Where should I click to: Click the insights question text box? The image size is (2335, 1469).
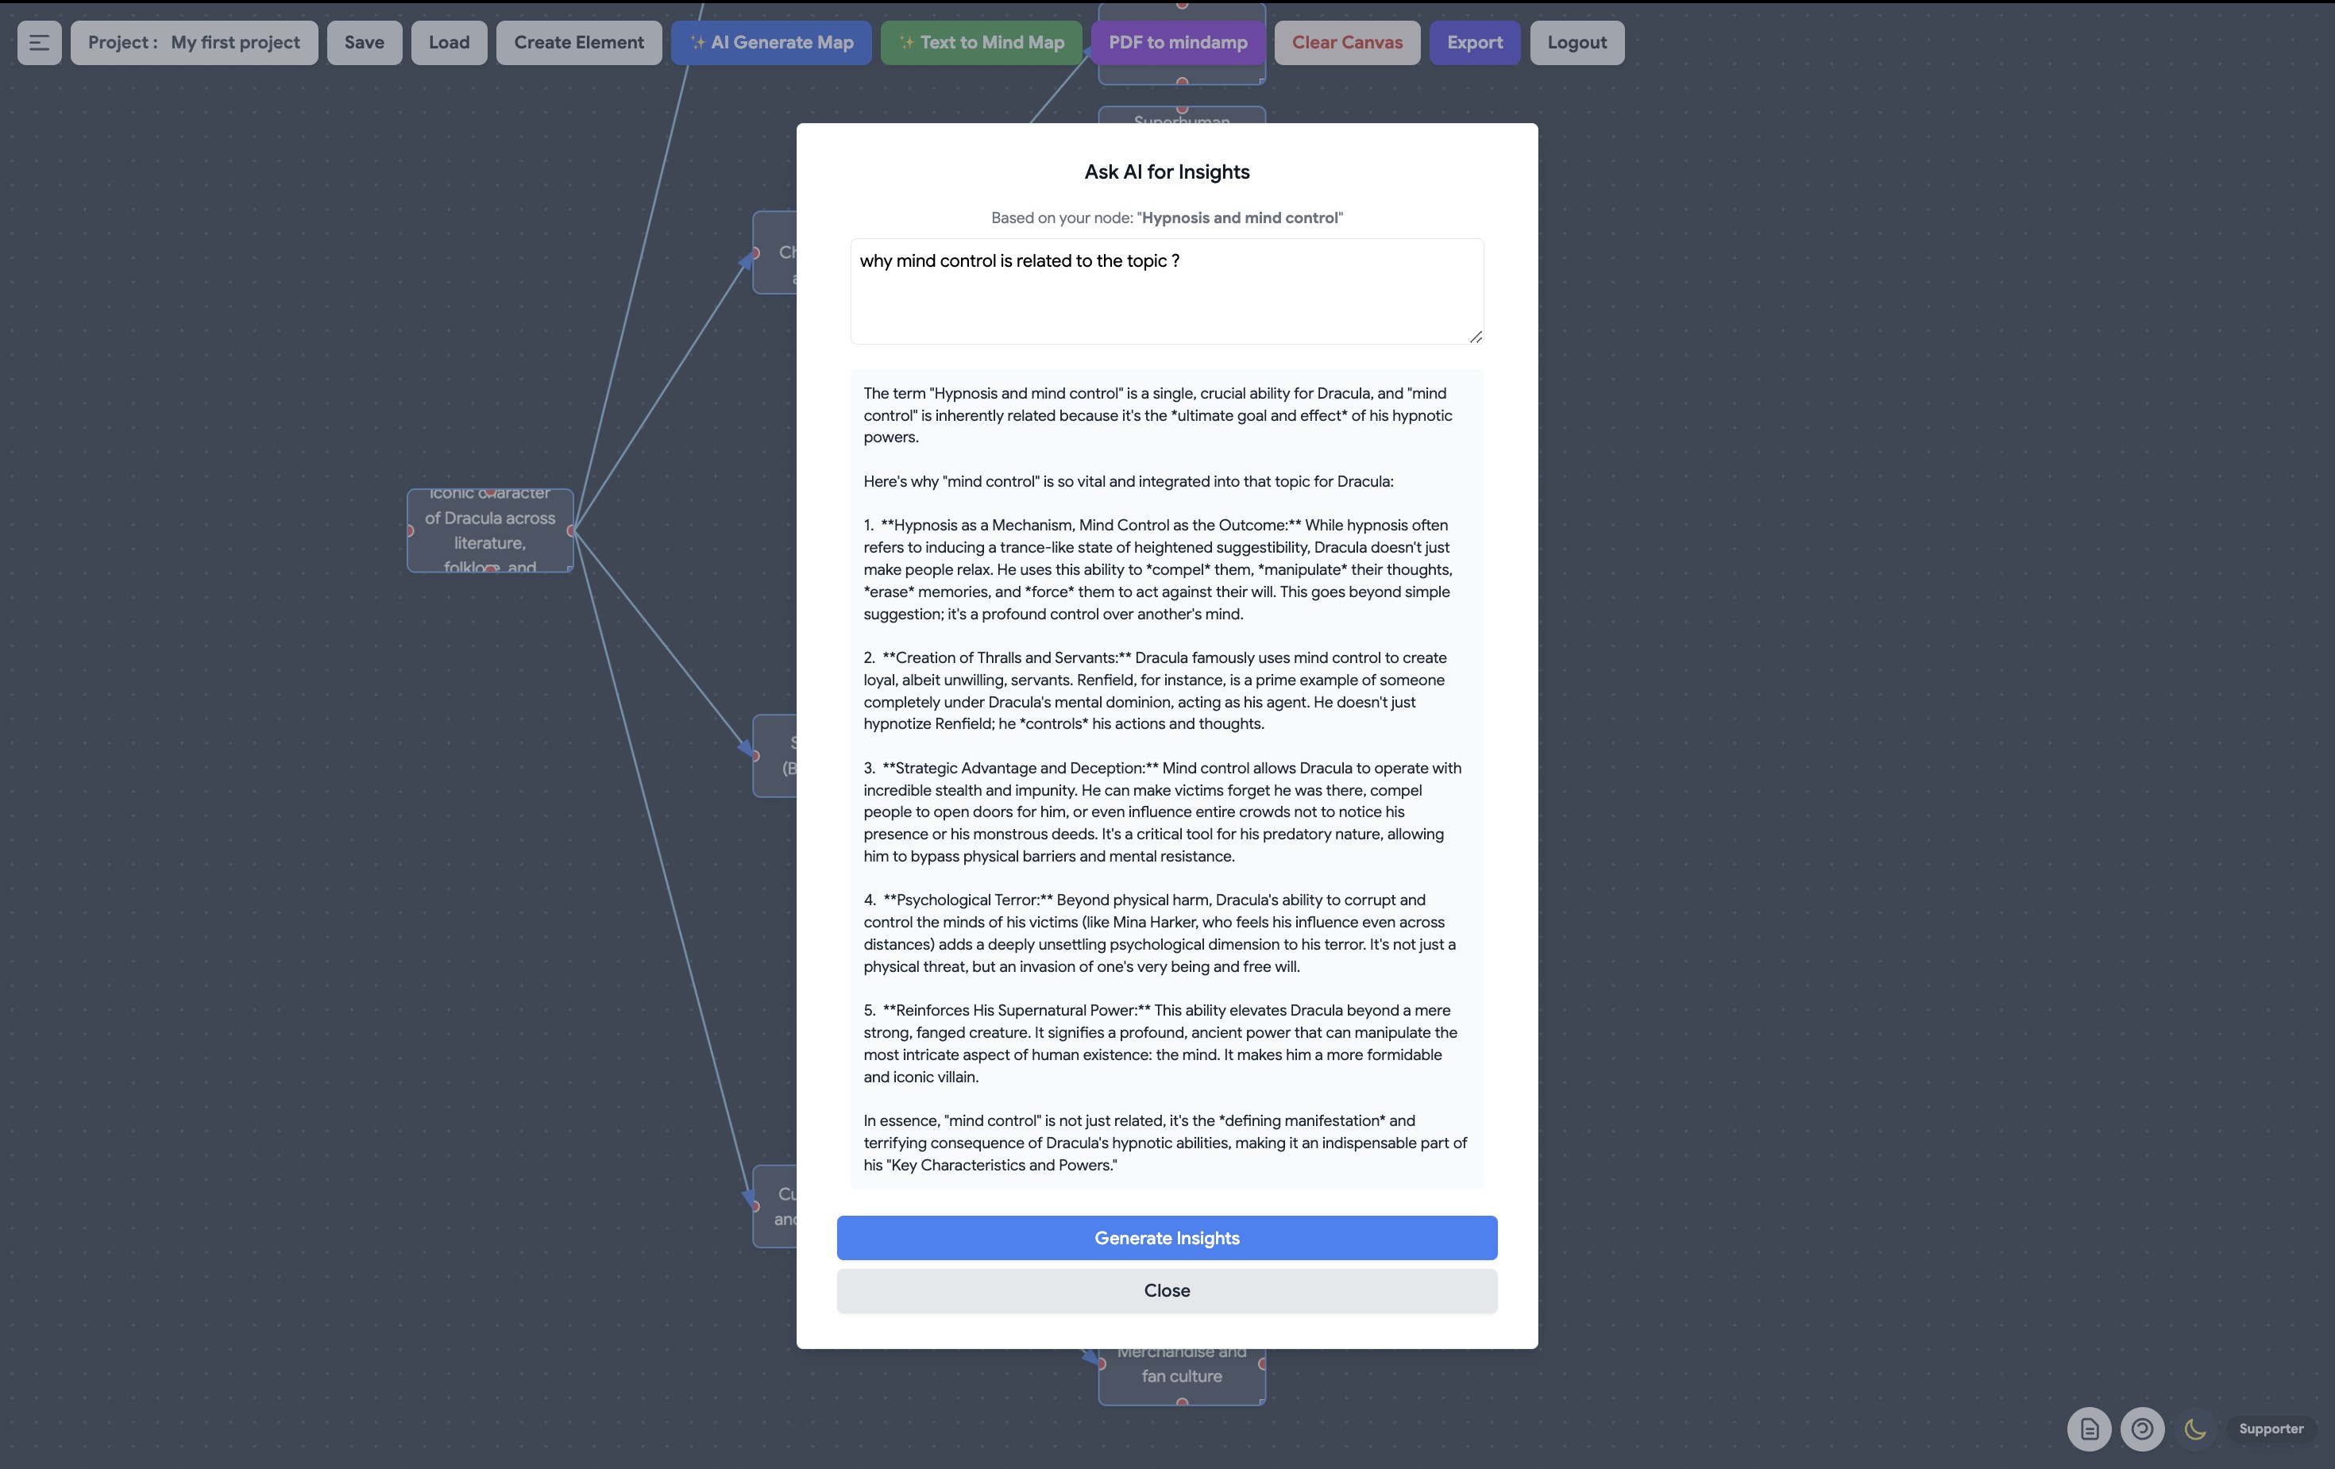[1167, 291]
